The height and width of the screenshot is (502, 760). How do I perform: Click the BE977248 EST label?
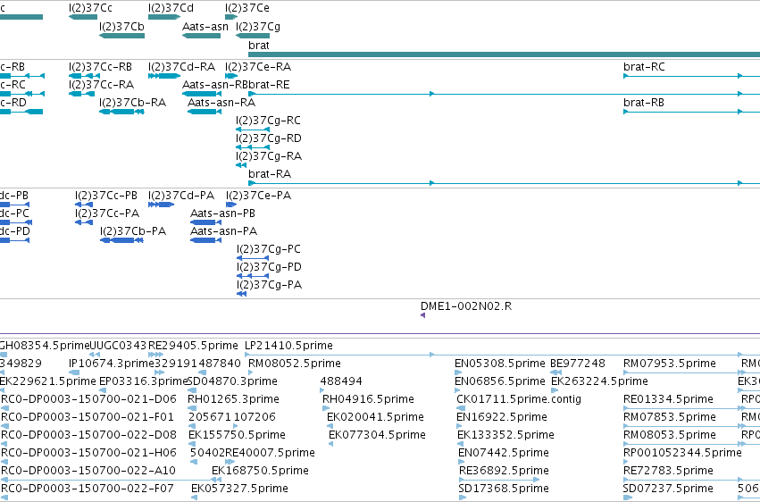(x=578, y=364)
